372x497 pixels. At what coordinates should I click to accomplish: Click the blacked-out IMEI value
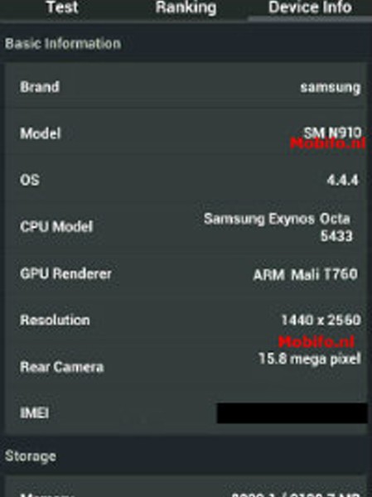tap(292, 413)
